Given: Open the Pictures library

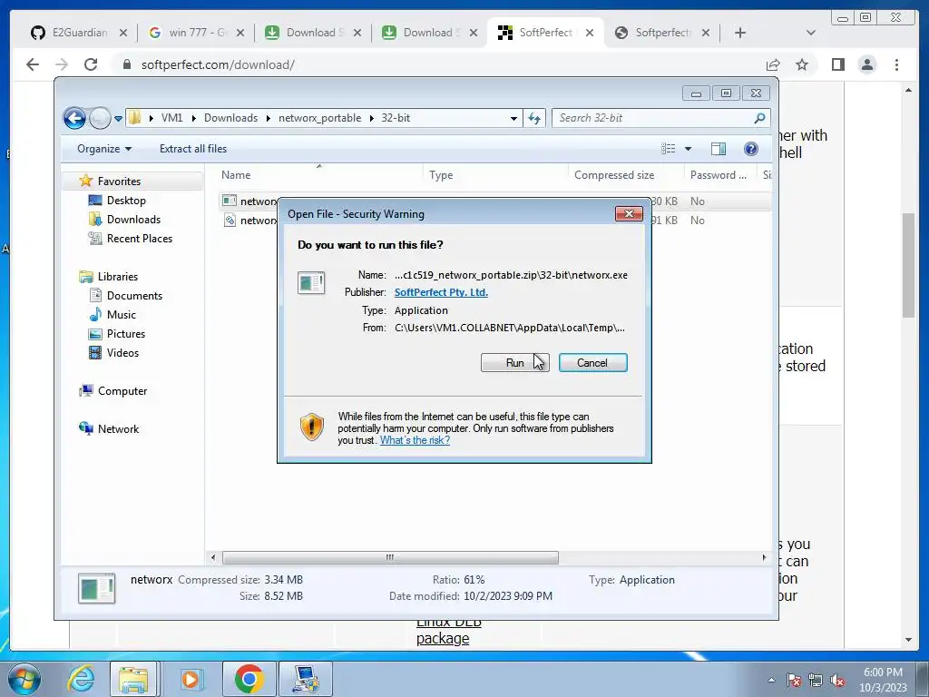Looking at the screenshot, I should (x=125, y=334).
